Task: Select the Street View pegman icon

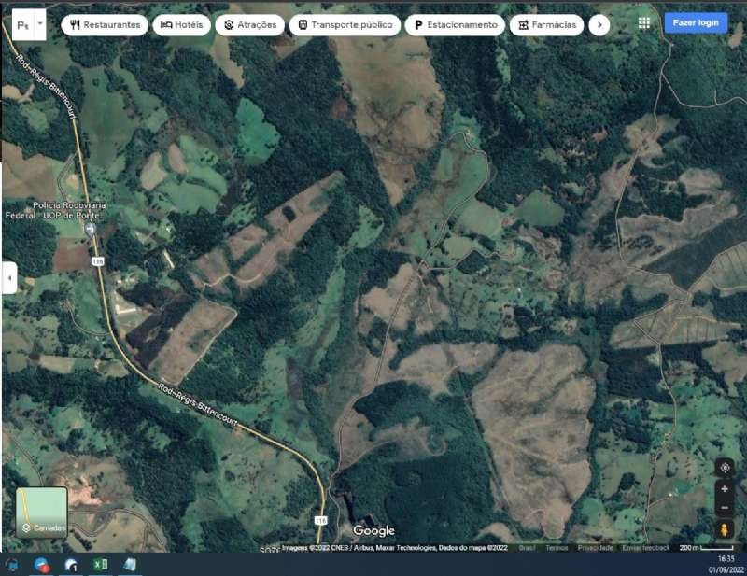Action: pyautogui.click(x=724, y=529)
